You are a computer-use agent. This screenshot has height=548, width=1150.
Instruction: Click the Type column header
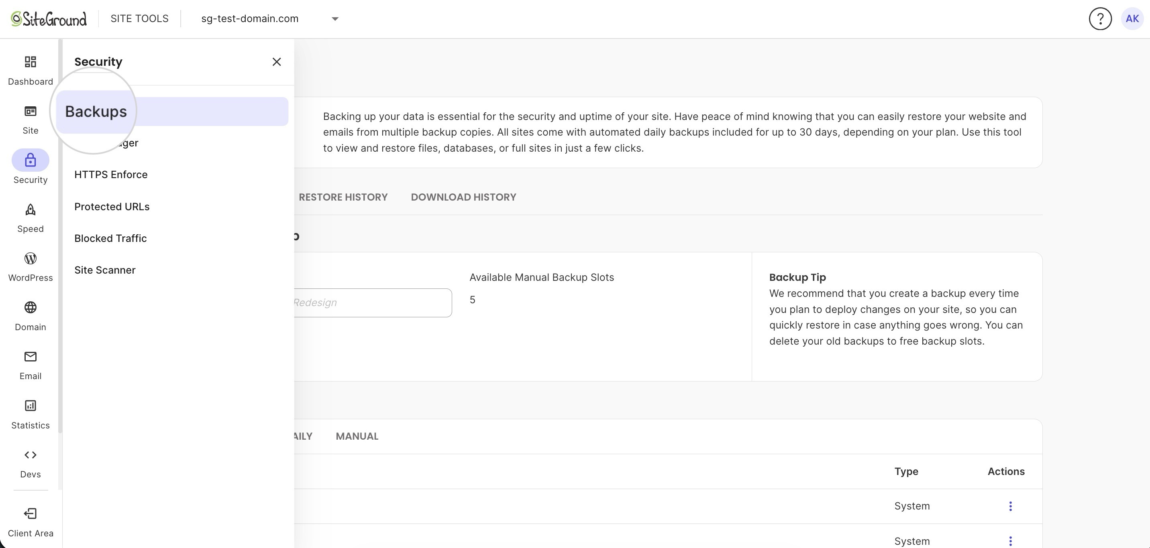(x=906, y=471)
